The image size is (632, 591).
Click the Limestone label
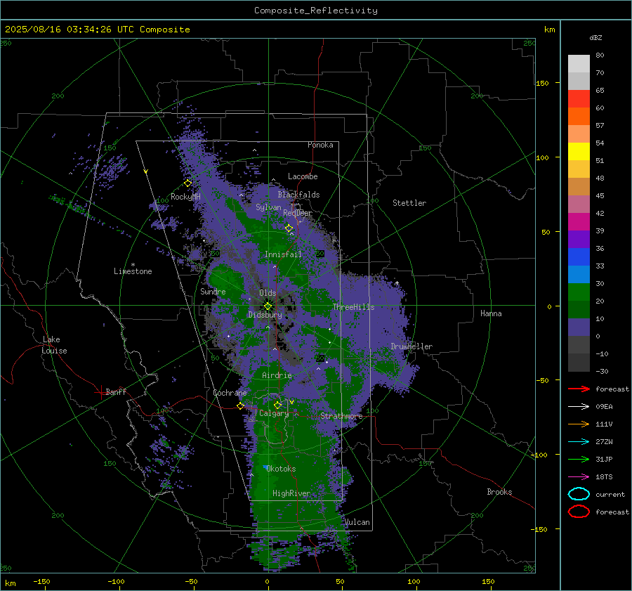click(133, 271)
